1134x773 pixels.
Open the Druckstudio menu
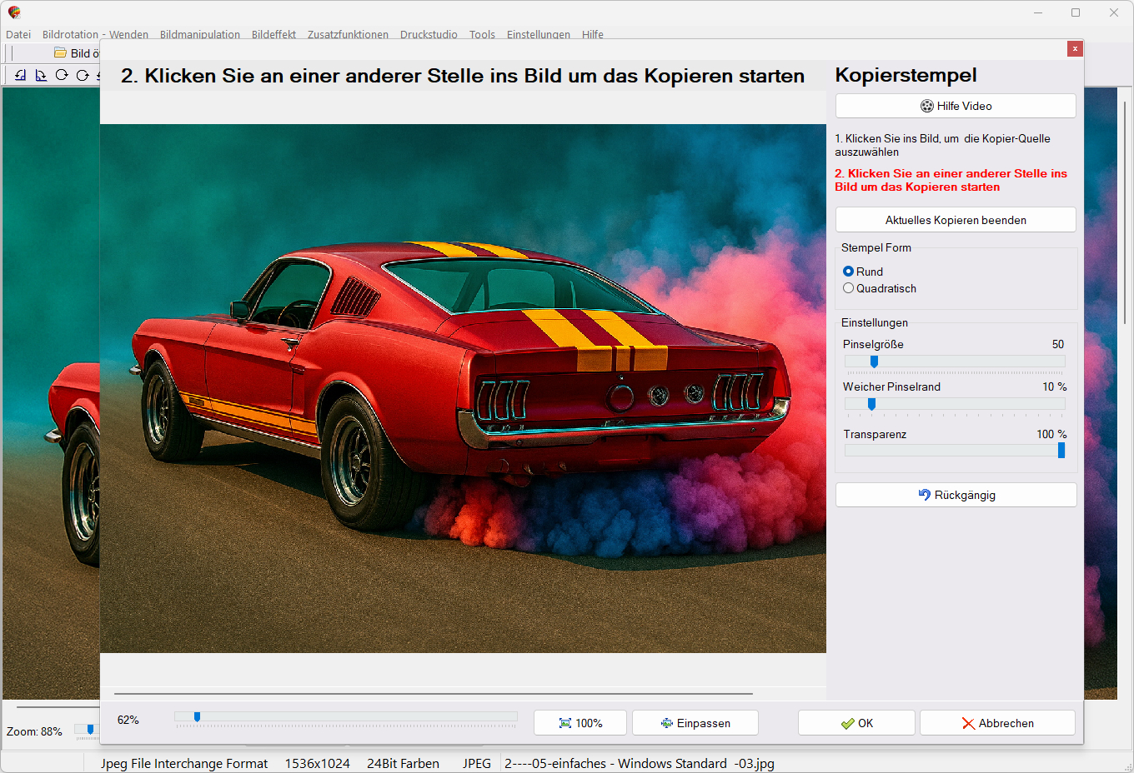(x=429, y=34)
